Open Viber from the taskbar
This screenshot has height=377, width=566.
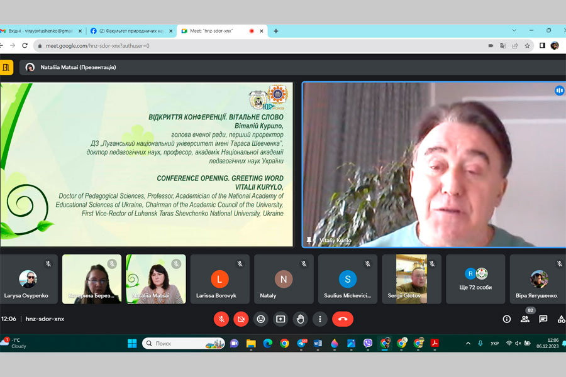(x=368, y=344)
